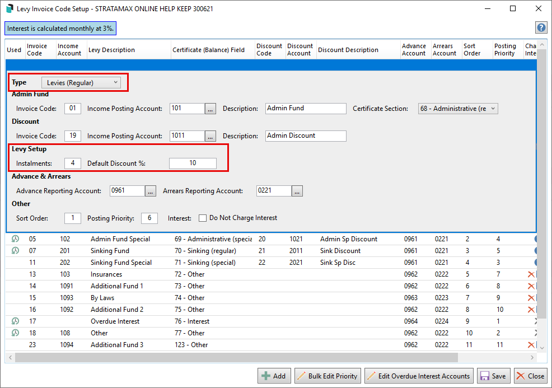Click the red X on the Insurances row
This screenshot has width=552, height=388.
click(531, 274)
